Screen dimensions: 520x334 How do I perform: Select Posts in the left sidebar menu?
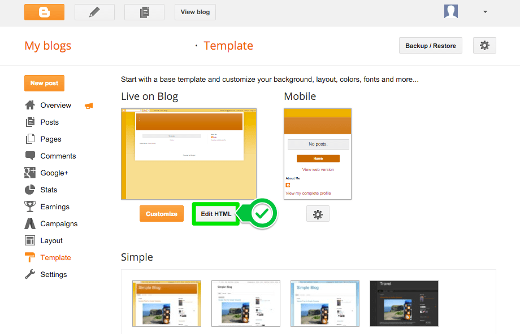[x=49, y=122]
